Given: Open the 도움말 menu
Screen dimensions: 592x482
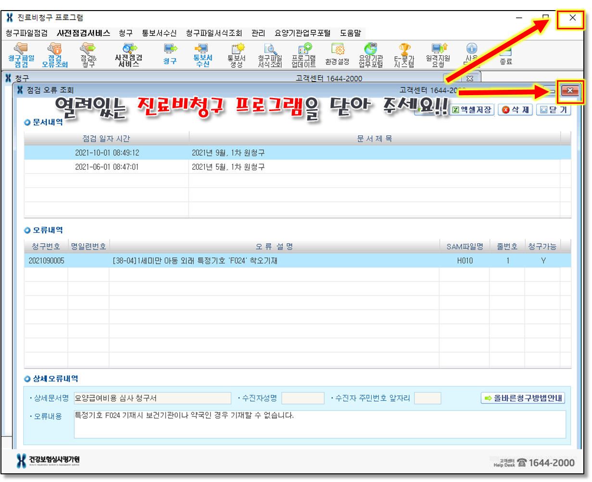Looking at the screenshot, I should pyautogui.click(x=350, y=33).
